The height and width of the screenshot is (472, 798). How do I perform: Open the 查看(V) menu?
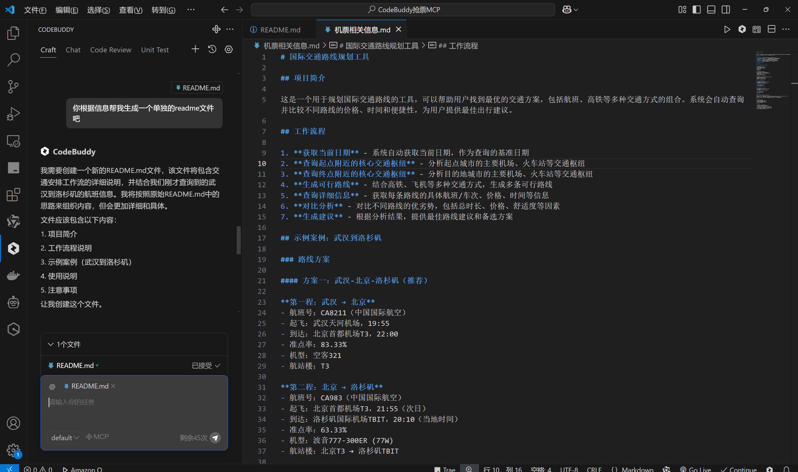tap(131, 10)
